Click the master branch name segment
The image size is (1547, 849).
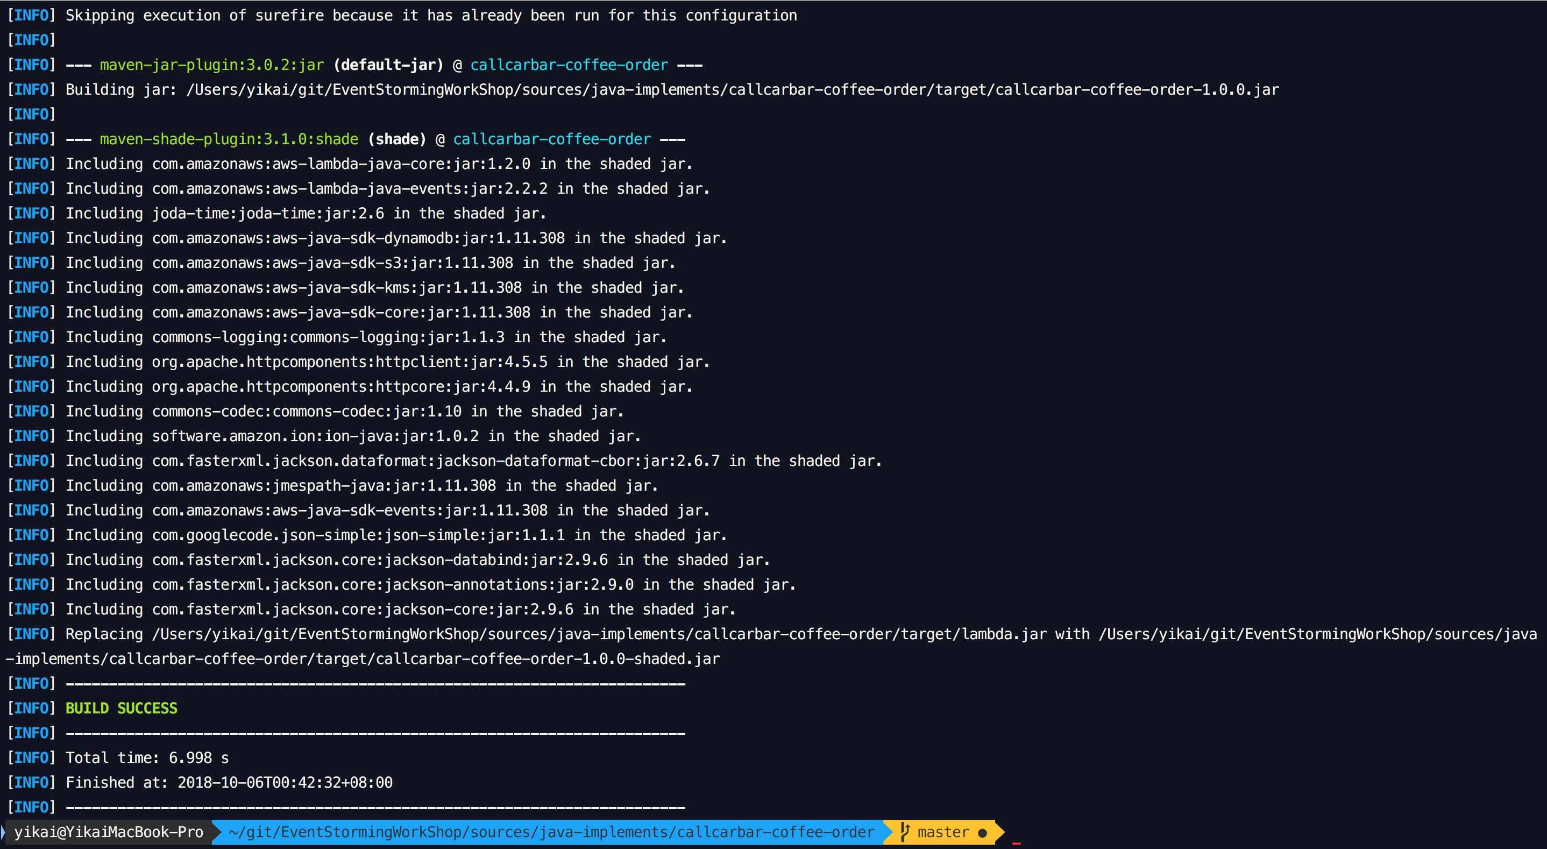pos(943,832)
